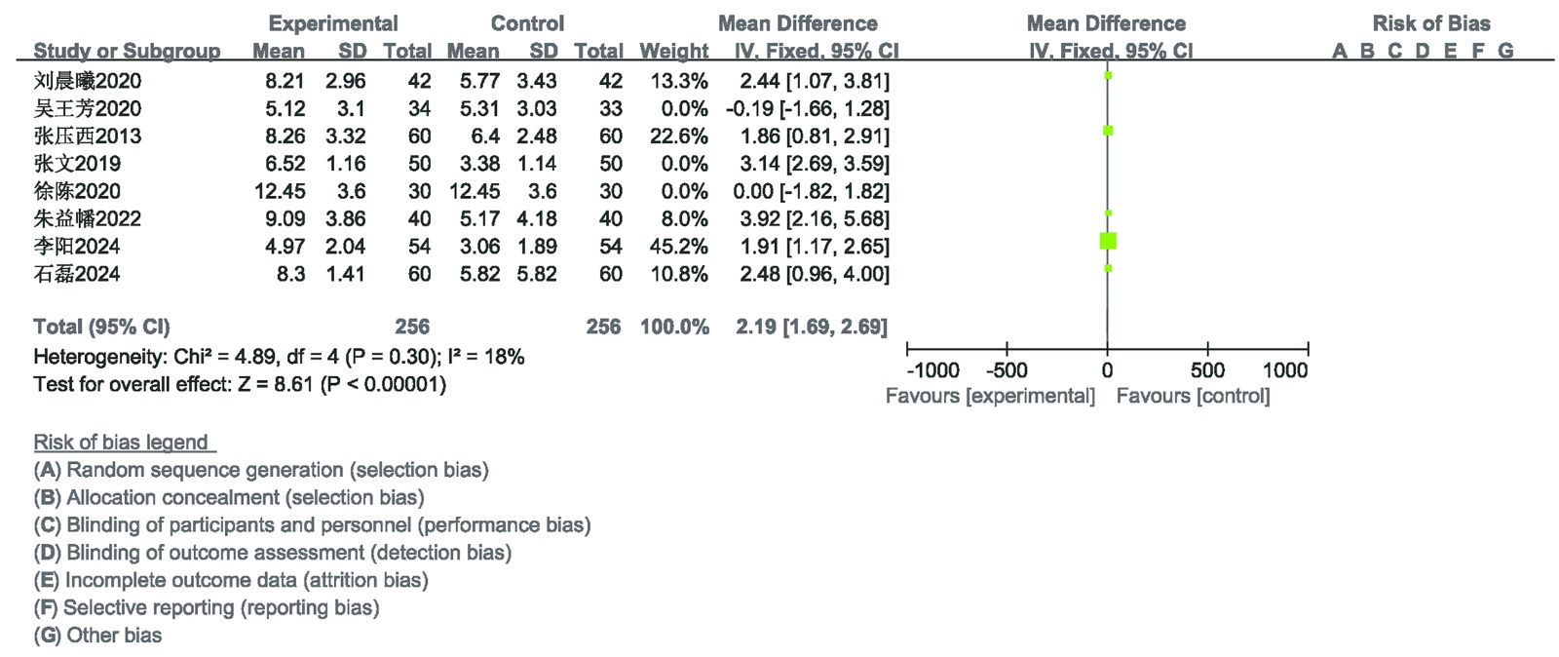This screenshot has width=1559, height=657.
Task: Click the green marker for 石磊2024
Action: point(1108,268)
